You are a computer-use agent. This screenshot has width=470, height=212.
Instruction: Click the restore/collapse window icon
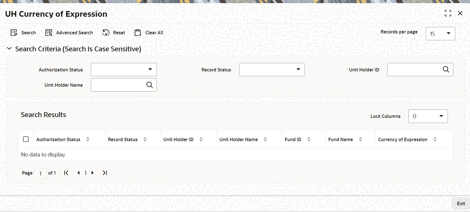tap(448, 13)
